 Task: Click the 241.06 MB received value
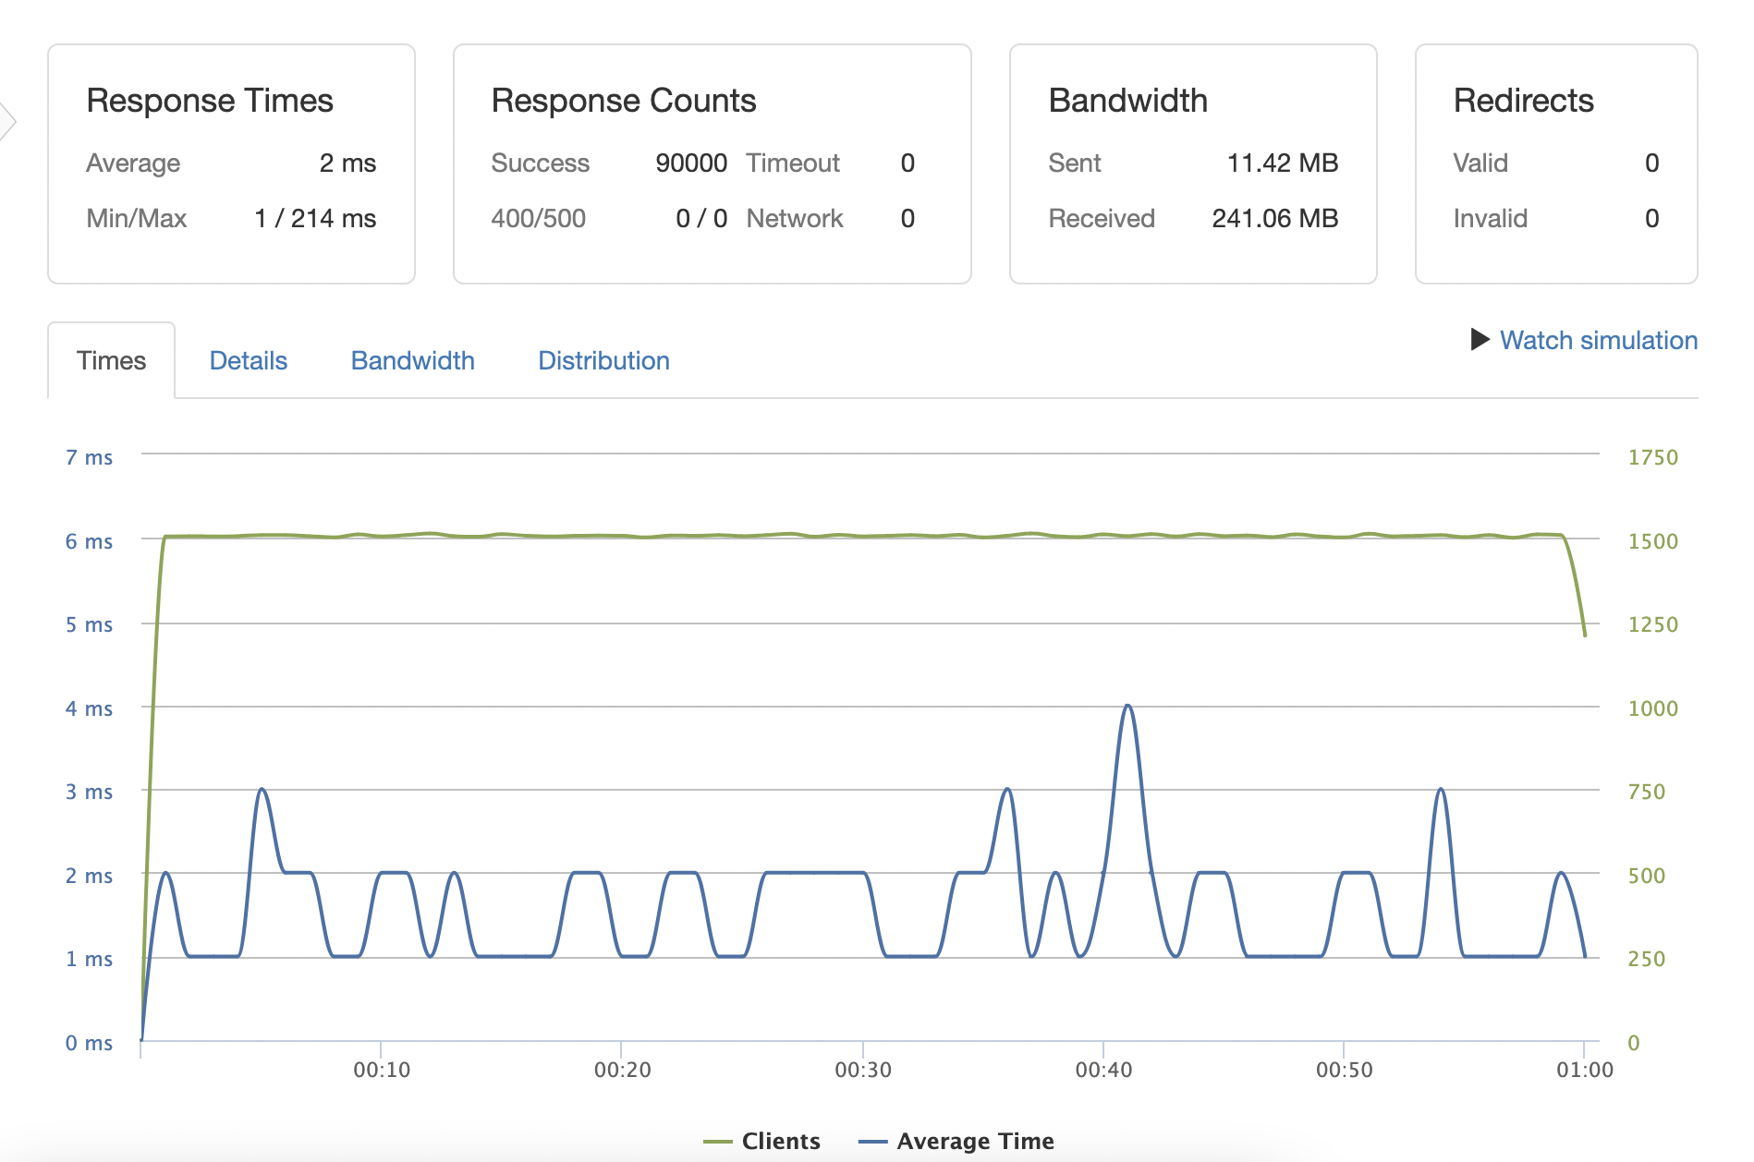pos(1274,219)
